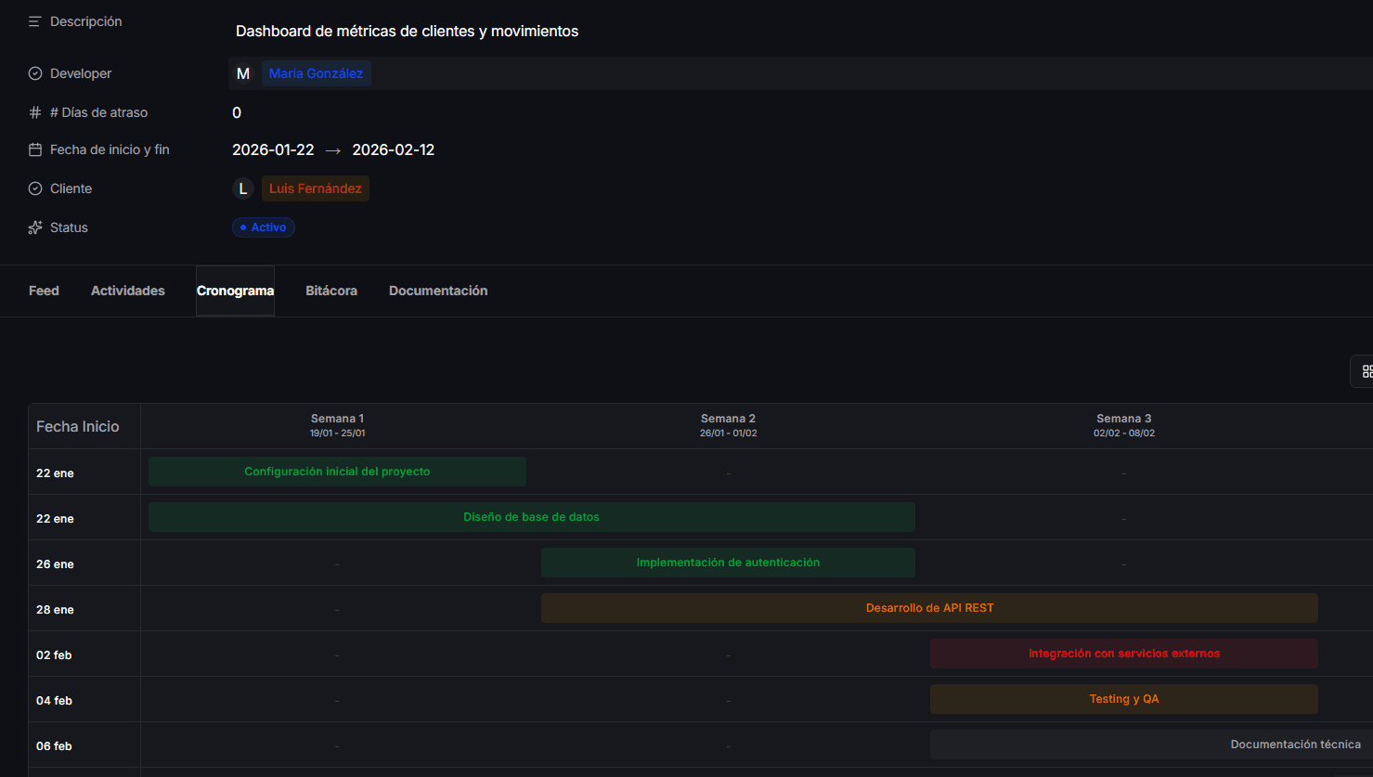Click the calendar icon for Fecha de inicio
Image resolution: width=1373 pixels, height=777 pixels.
[x=34, y=149]
